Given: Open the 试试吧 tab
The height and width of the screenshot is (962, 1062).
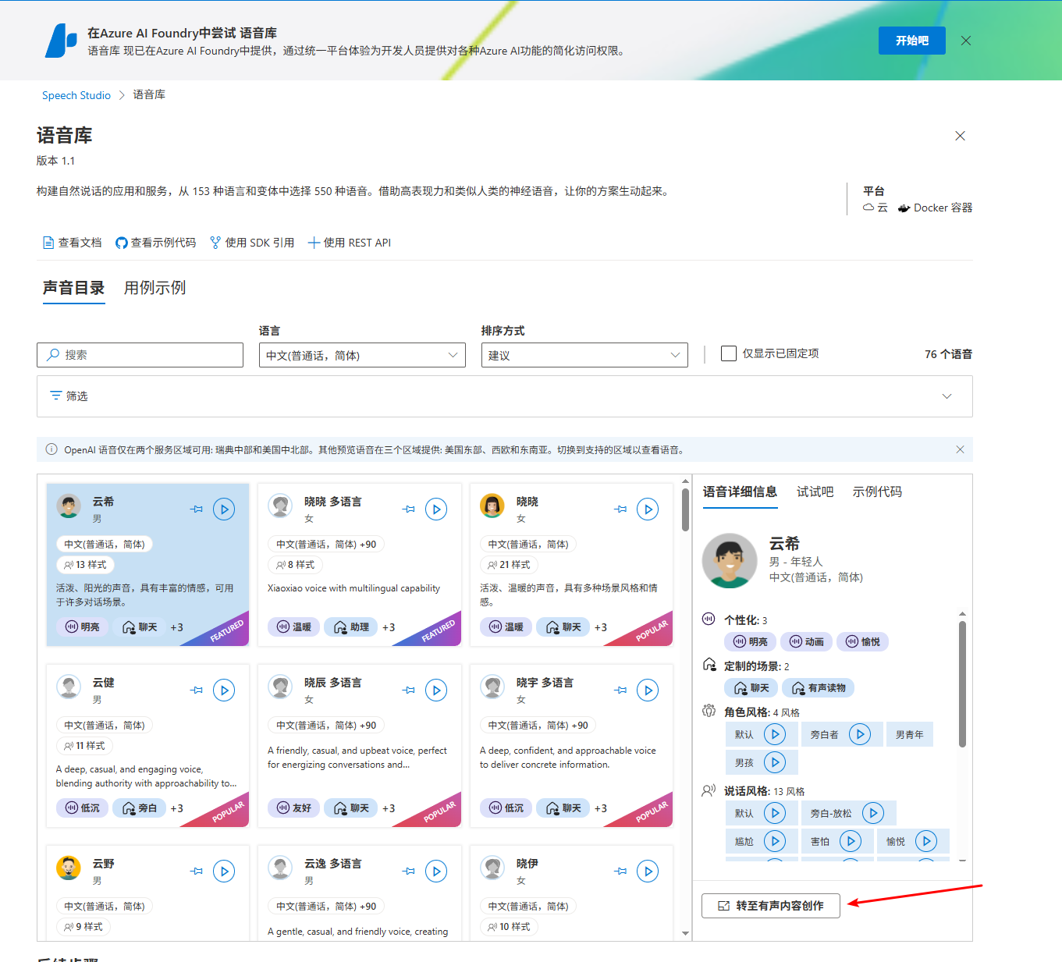Looking at the screenshot, I should pyautogui.click(x=815, y=492).
